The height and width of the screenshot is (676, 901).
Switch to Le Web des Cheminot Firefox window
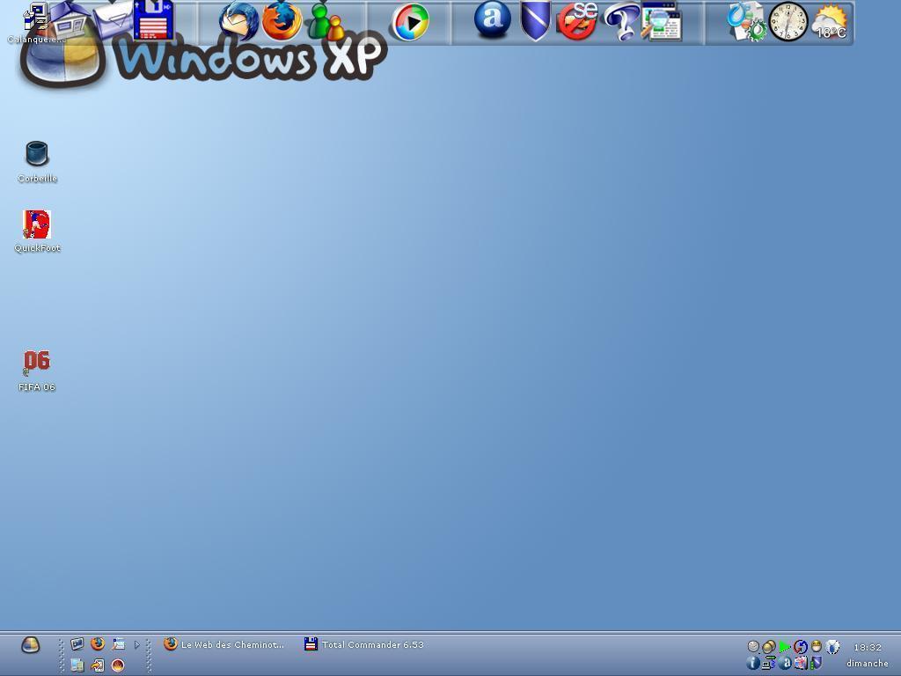point(224,644)
